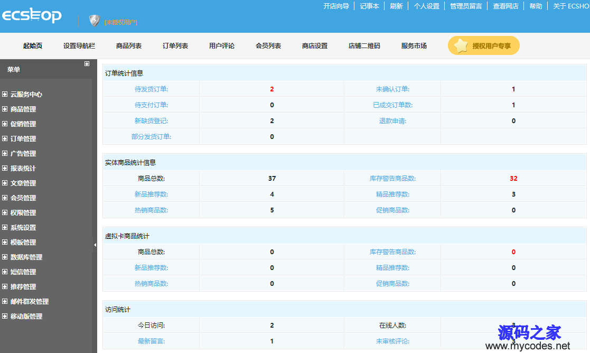Open the 记事本 top link
The height and width of the screenshot is (353, 590).
369,6
